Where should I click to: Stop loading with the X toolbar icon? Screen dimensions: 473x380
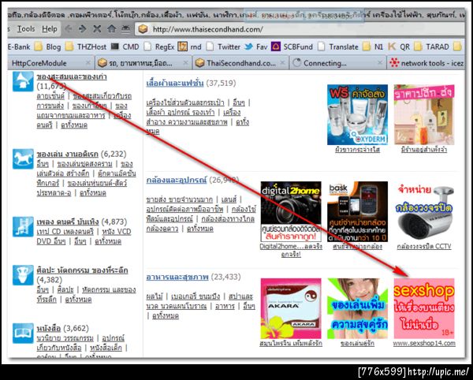pyautogui.click(x=97, y=29)
